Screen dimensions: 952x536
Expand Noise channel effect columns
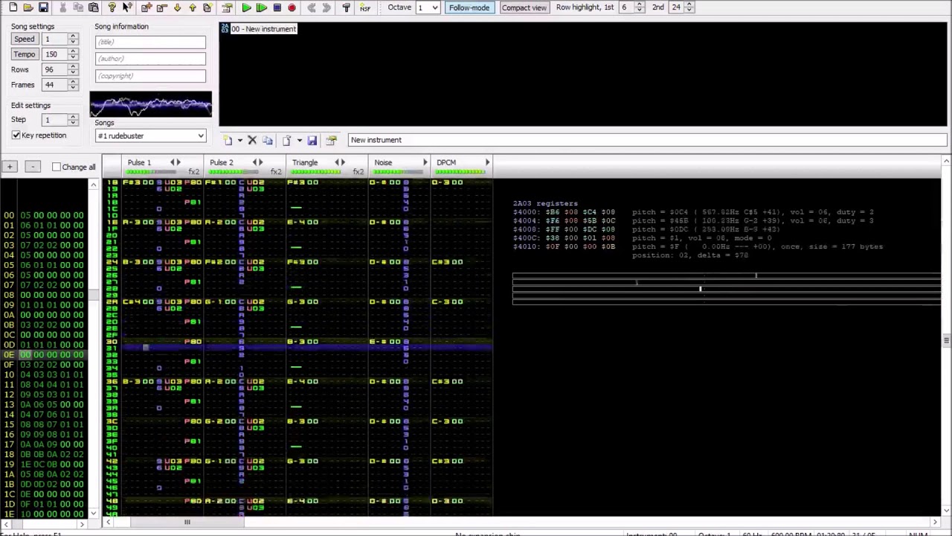coord(425,162)
